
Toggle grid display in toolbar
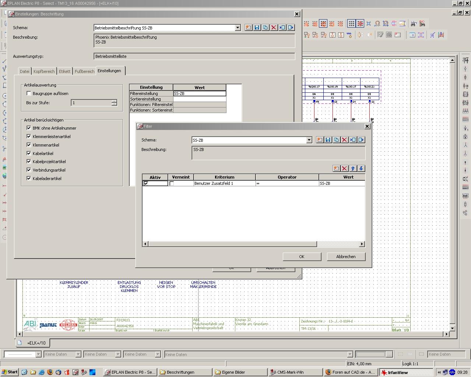point(352,24)
